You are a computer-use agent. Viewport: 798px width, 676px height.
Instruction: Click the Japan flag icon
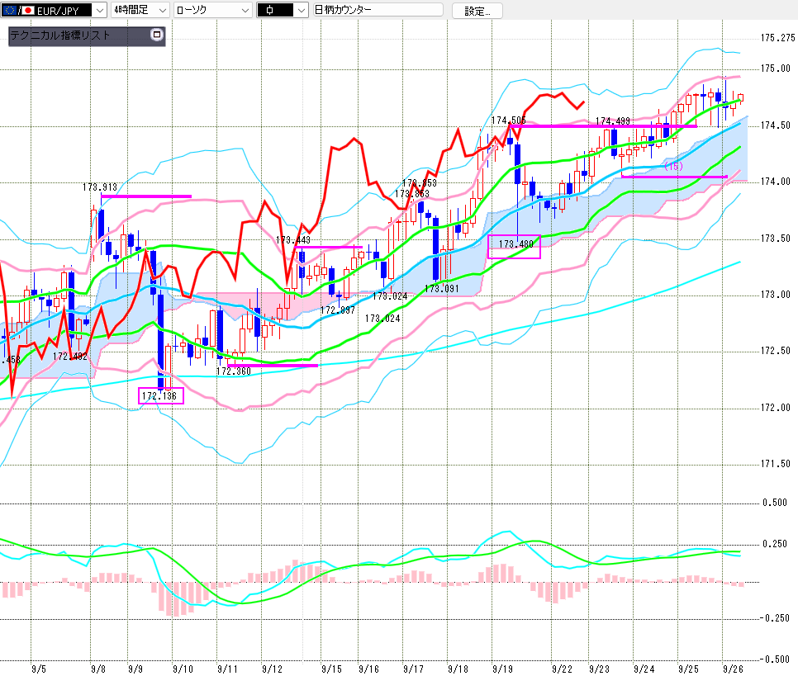tap(29, 11)
